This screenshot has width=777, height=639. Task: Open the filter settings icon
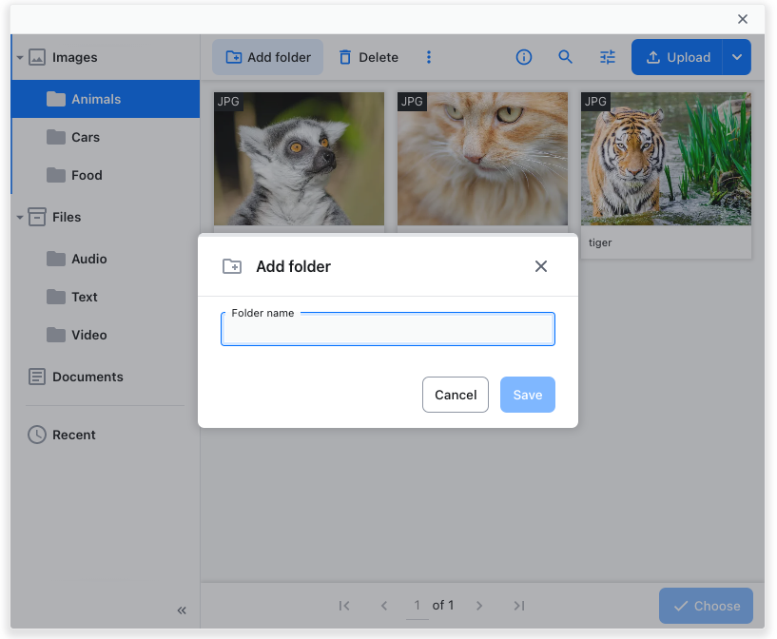pos(608,57)
